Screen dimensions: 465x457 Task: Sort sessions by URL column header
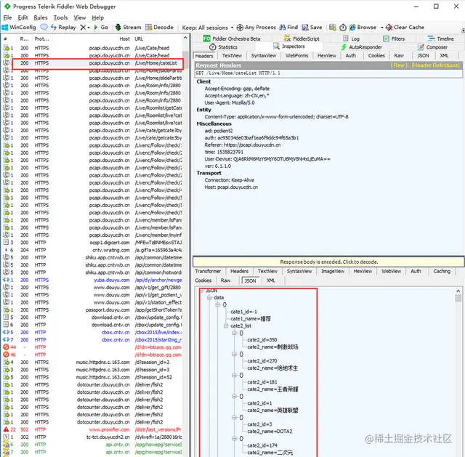[x=139, y=39]
